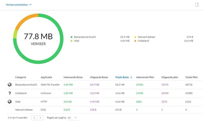
Task: Sort by Inkomende Pktn column header
Action: click(145, 77)
